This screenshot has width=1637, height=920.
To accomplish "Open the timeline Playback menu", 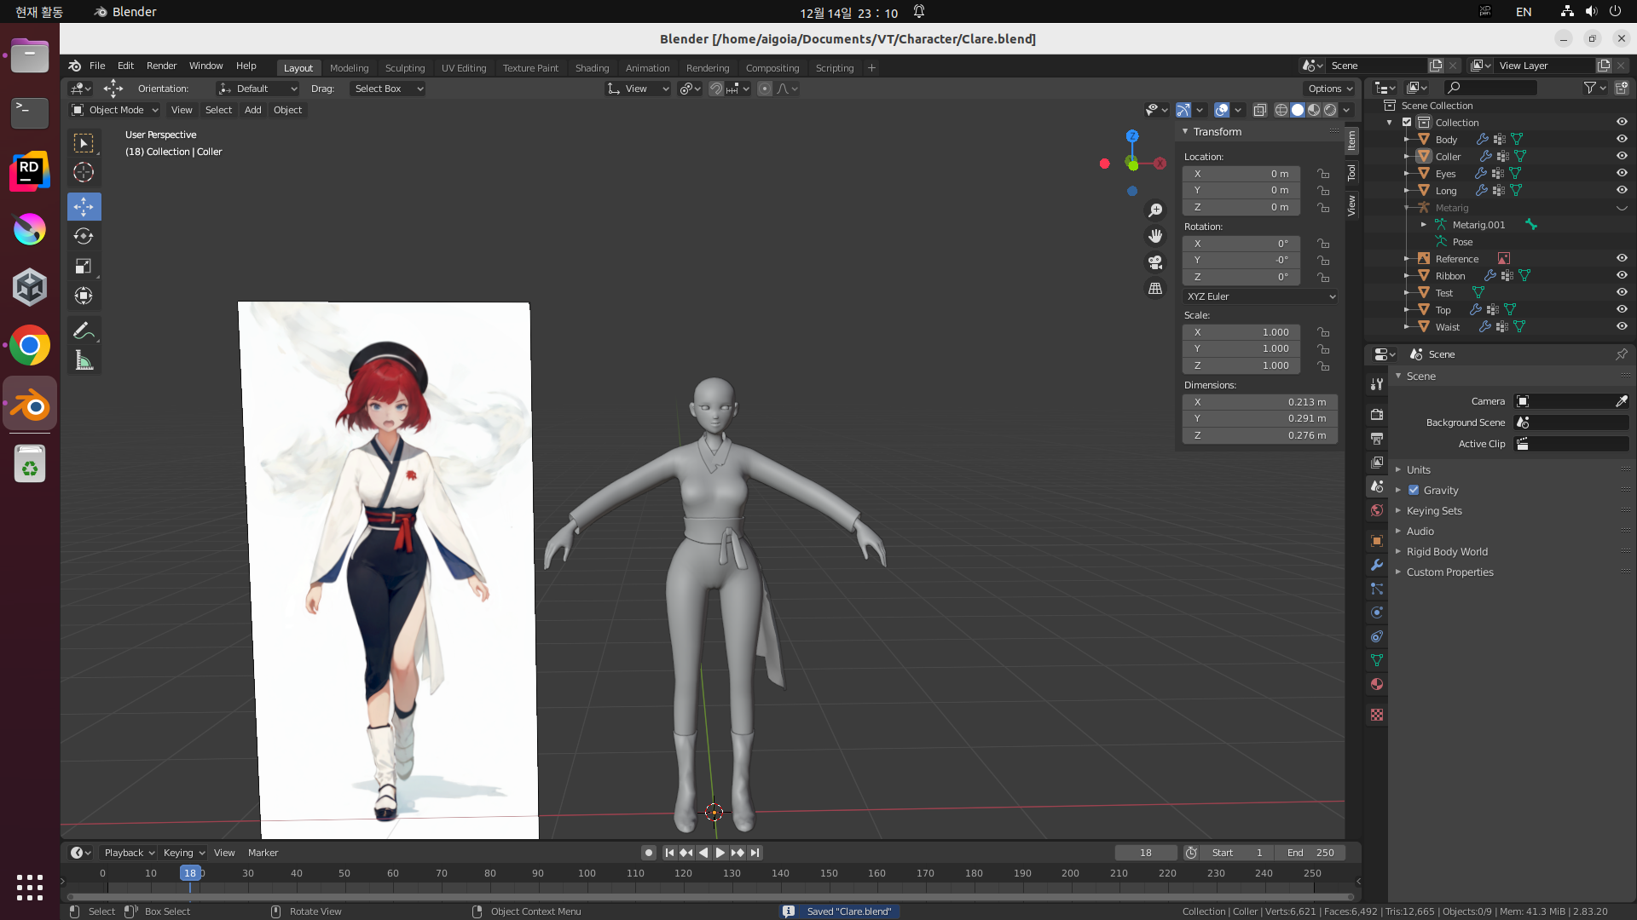I will click(x=129, y=853).
